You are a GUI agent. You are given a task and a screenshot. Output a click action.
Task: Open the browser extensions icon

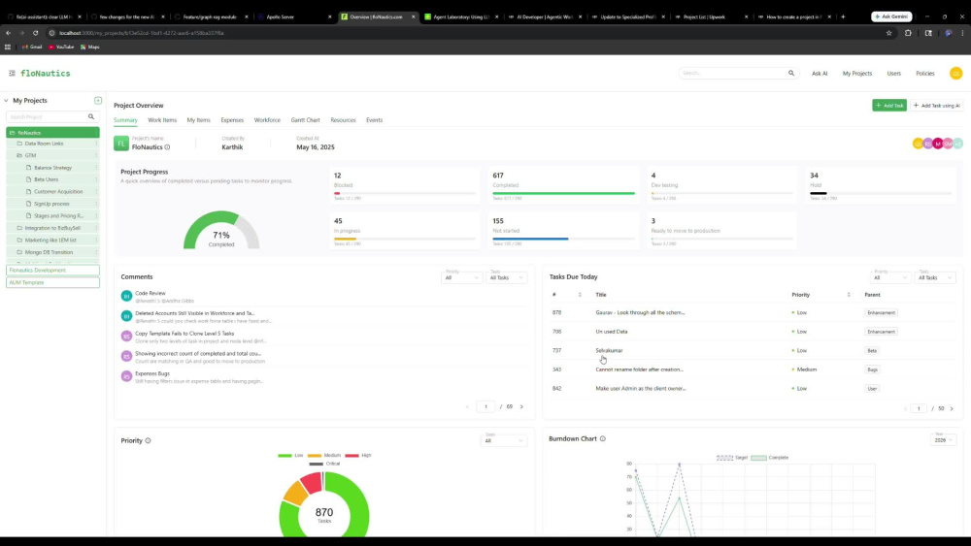[x=908, y=33]
